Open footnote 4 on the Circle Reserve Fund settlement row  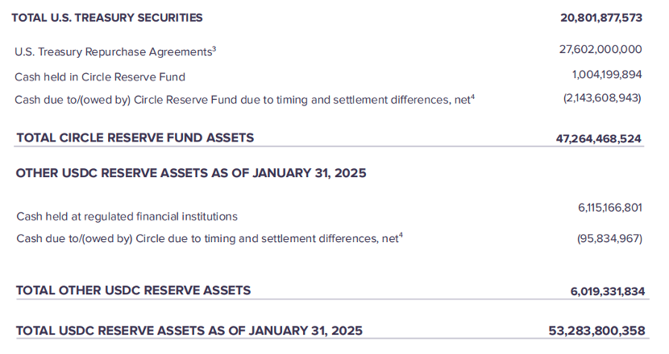(472, 97)
